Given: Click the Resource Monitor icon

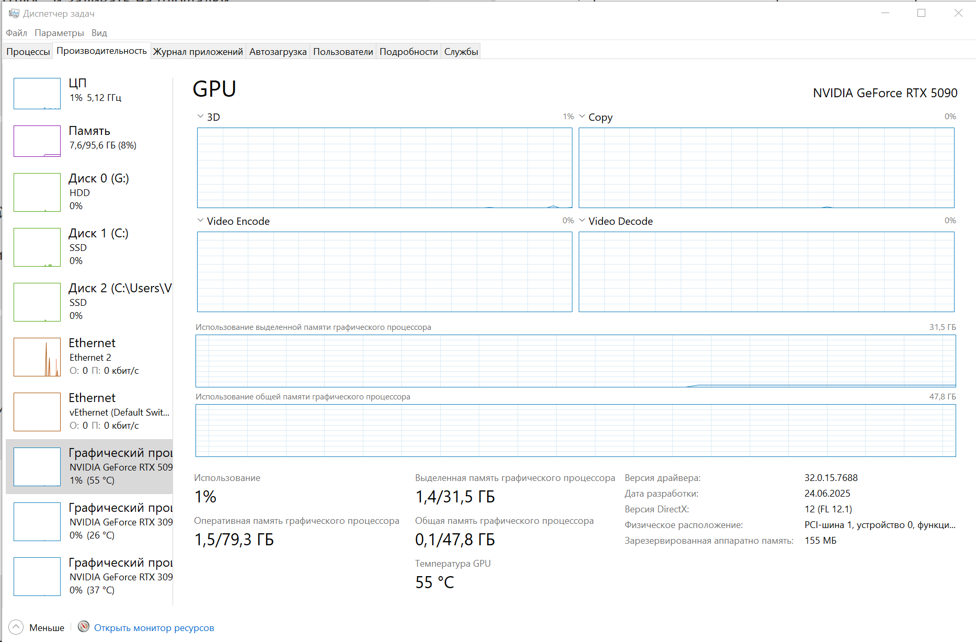Looking at the screenshot, I should 84,627.
